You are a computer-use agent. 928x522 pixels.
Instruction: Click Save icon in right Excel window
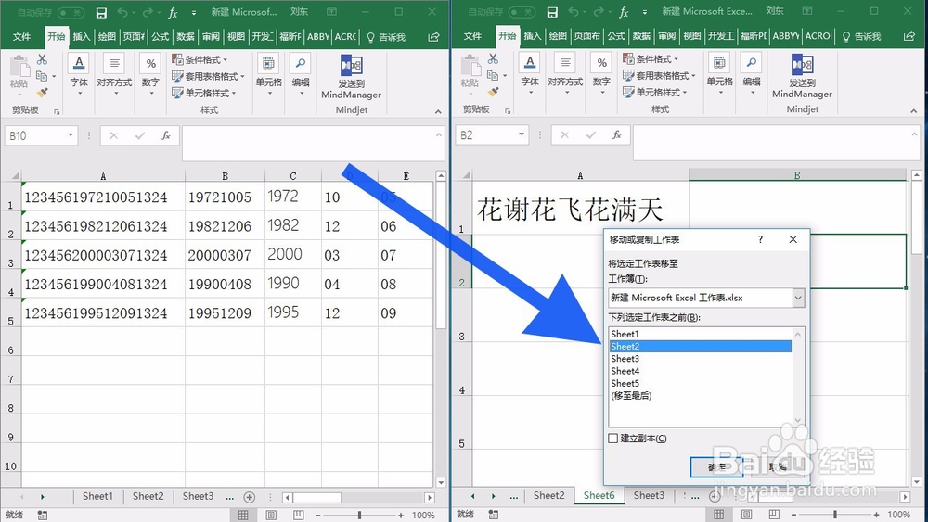point(552,12)
